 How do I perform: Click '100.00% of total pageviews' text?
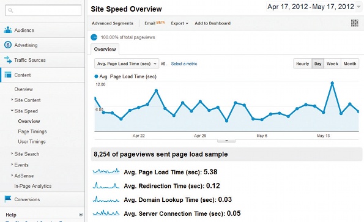[x=128, y=37]
